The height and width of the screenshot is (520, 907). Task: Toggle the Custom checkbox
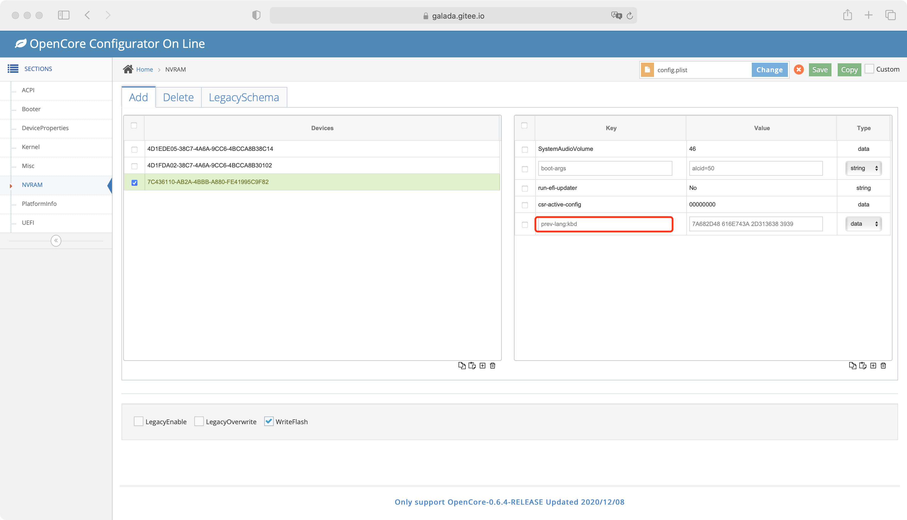869,69
